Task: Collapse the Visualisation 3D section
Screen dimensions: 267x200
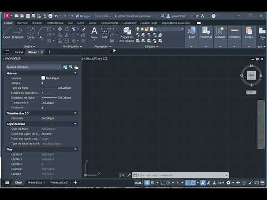Action: (x=75, y=113)
